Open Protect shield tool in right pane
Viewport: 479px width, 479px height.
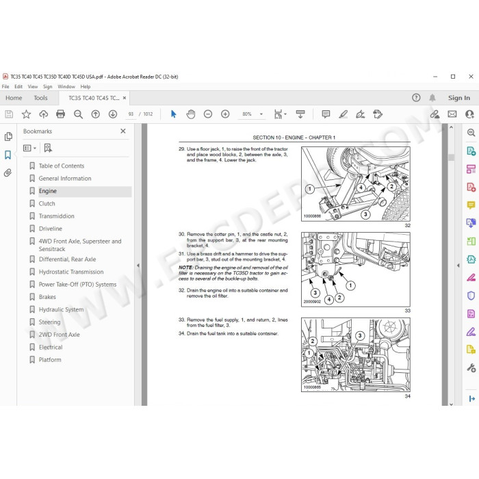coord(471,296)
